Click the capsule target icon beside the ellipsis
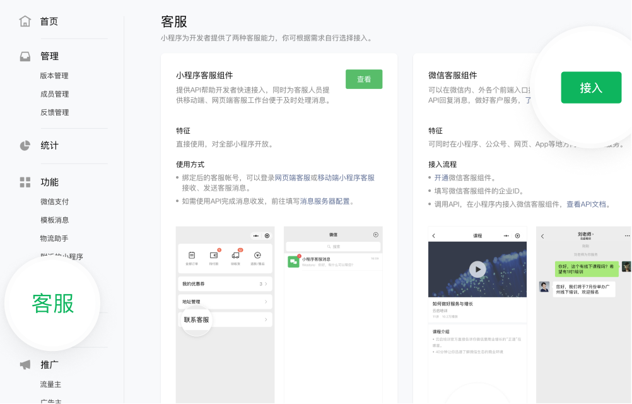Screen dimensions: 632x404 tap(267, 235)
